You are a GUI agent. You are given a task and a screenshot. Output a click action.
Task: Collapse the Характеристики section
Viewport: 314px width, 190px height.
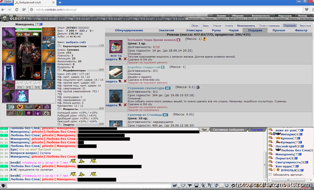[x=59, y=46]
